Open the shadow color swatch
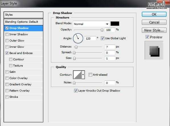Viewport: 170px width, 126px height. coord(115,24)
